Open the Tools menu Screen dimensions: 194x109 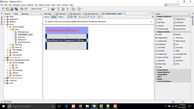pyautogui.click(x=59, y=5)
